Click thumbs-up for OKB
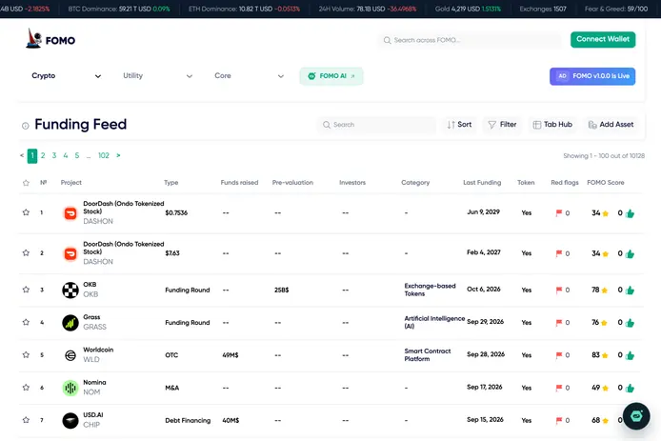The image size is (661, 441). point(631,291)
